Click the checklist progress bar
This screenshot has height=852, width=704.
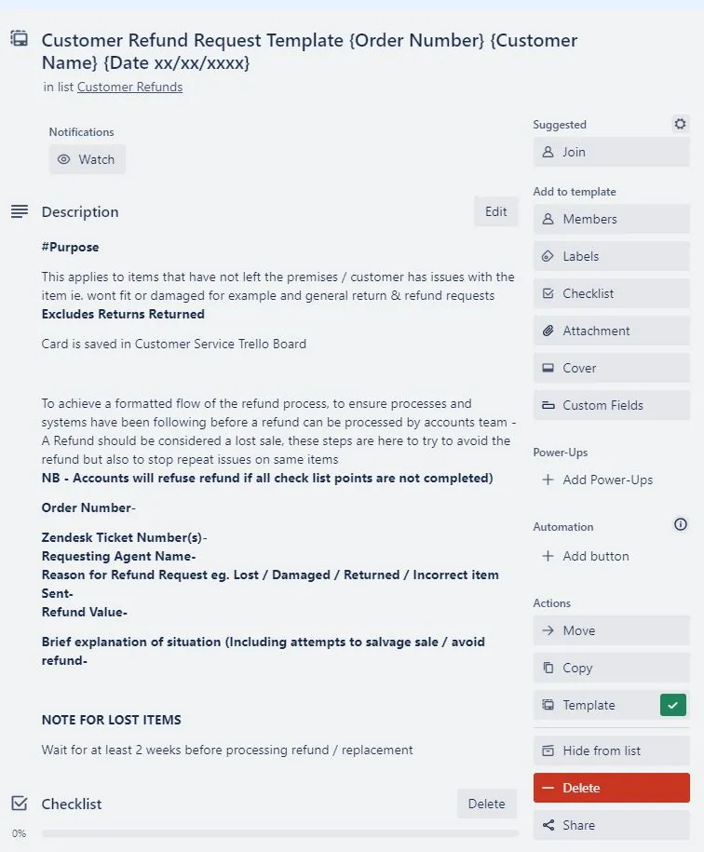(279, 833)
